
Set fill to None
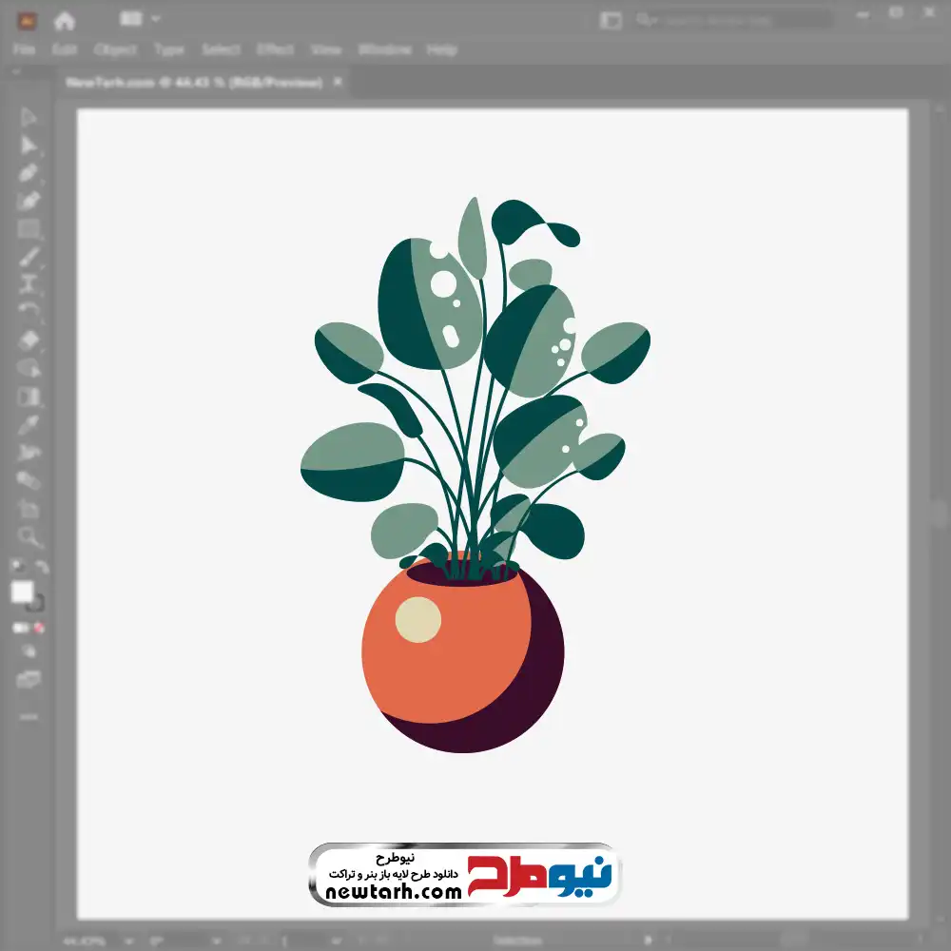click(40, 629)
